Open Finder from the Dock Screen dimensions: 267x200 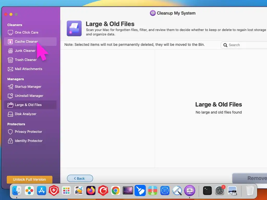pos(17,191)
